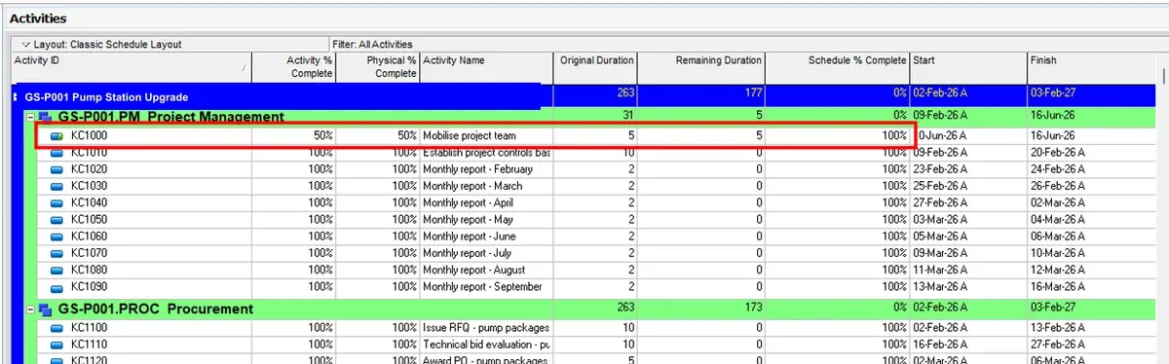Click the KC1100 activity icon
Image resolution: width=1169 pixels, height=364 pixels.
pos(57,328)
